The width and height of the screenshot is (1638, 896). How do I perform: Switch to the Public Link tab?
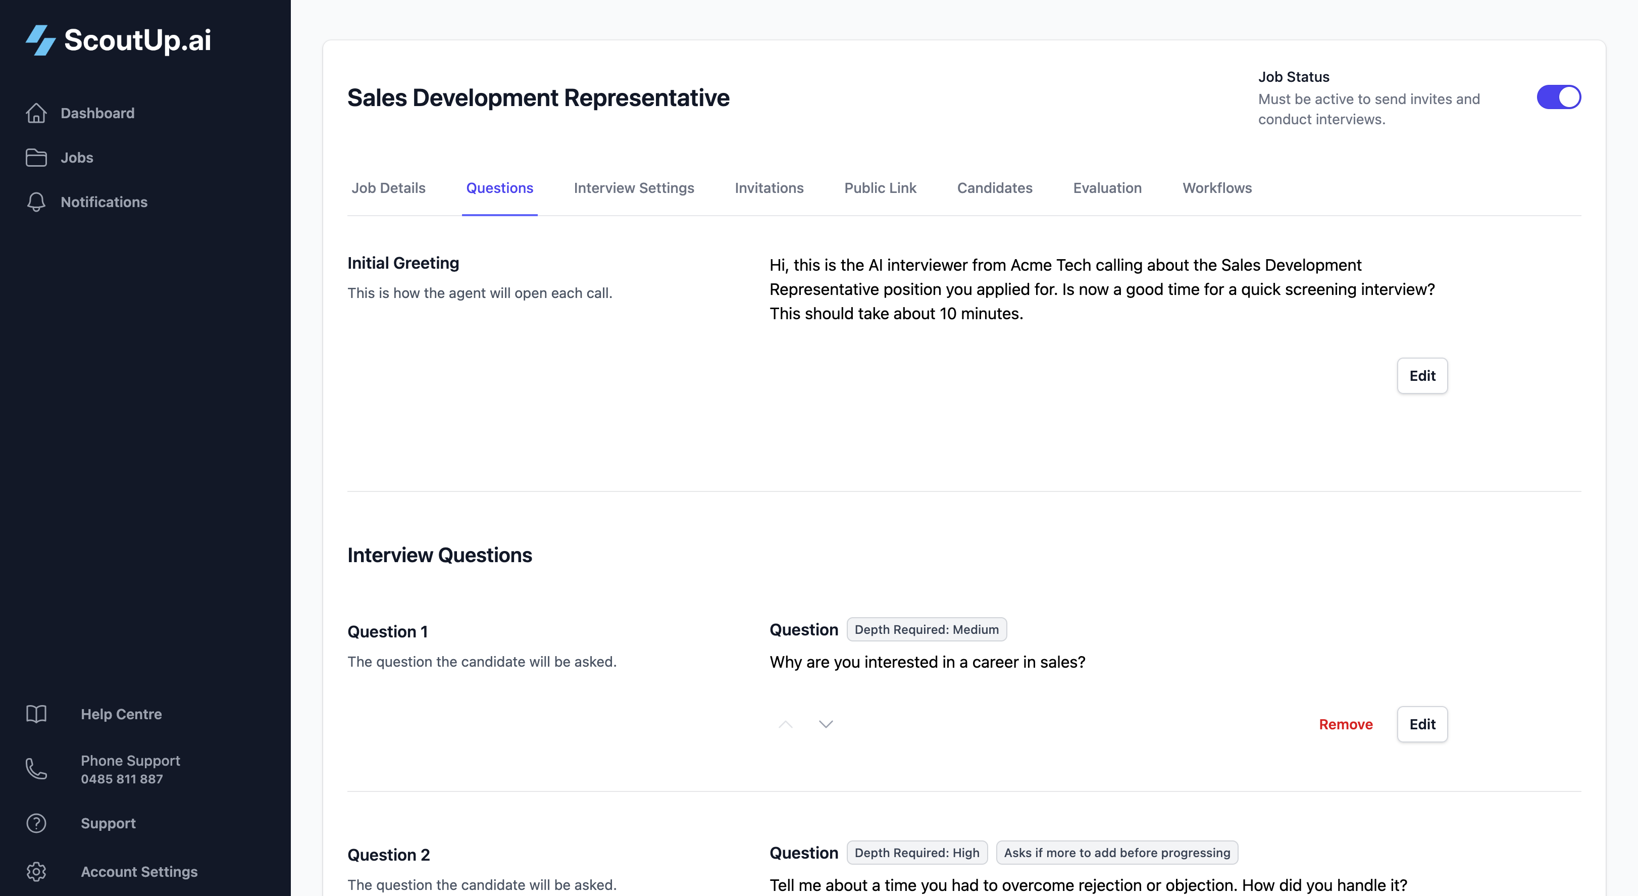point(880,187)
